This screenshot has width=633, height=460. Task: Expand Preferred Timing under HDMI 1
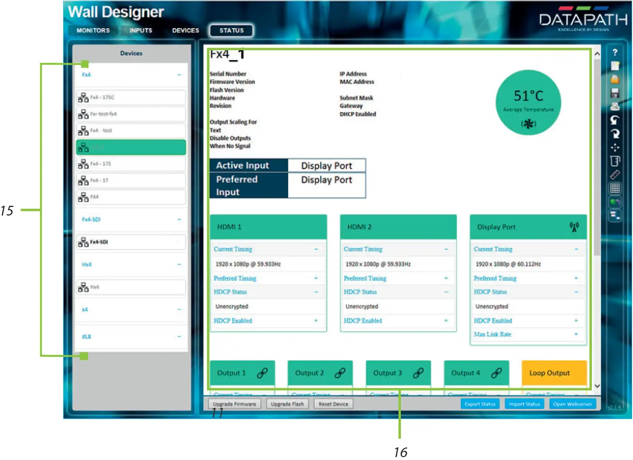(x=316, y=278)
